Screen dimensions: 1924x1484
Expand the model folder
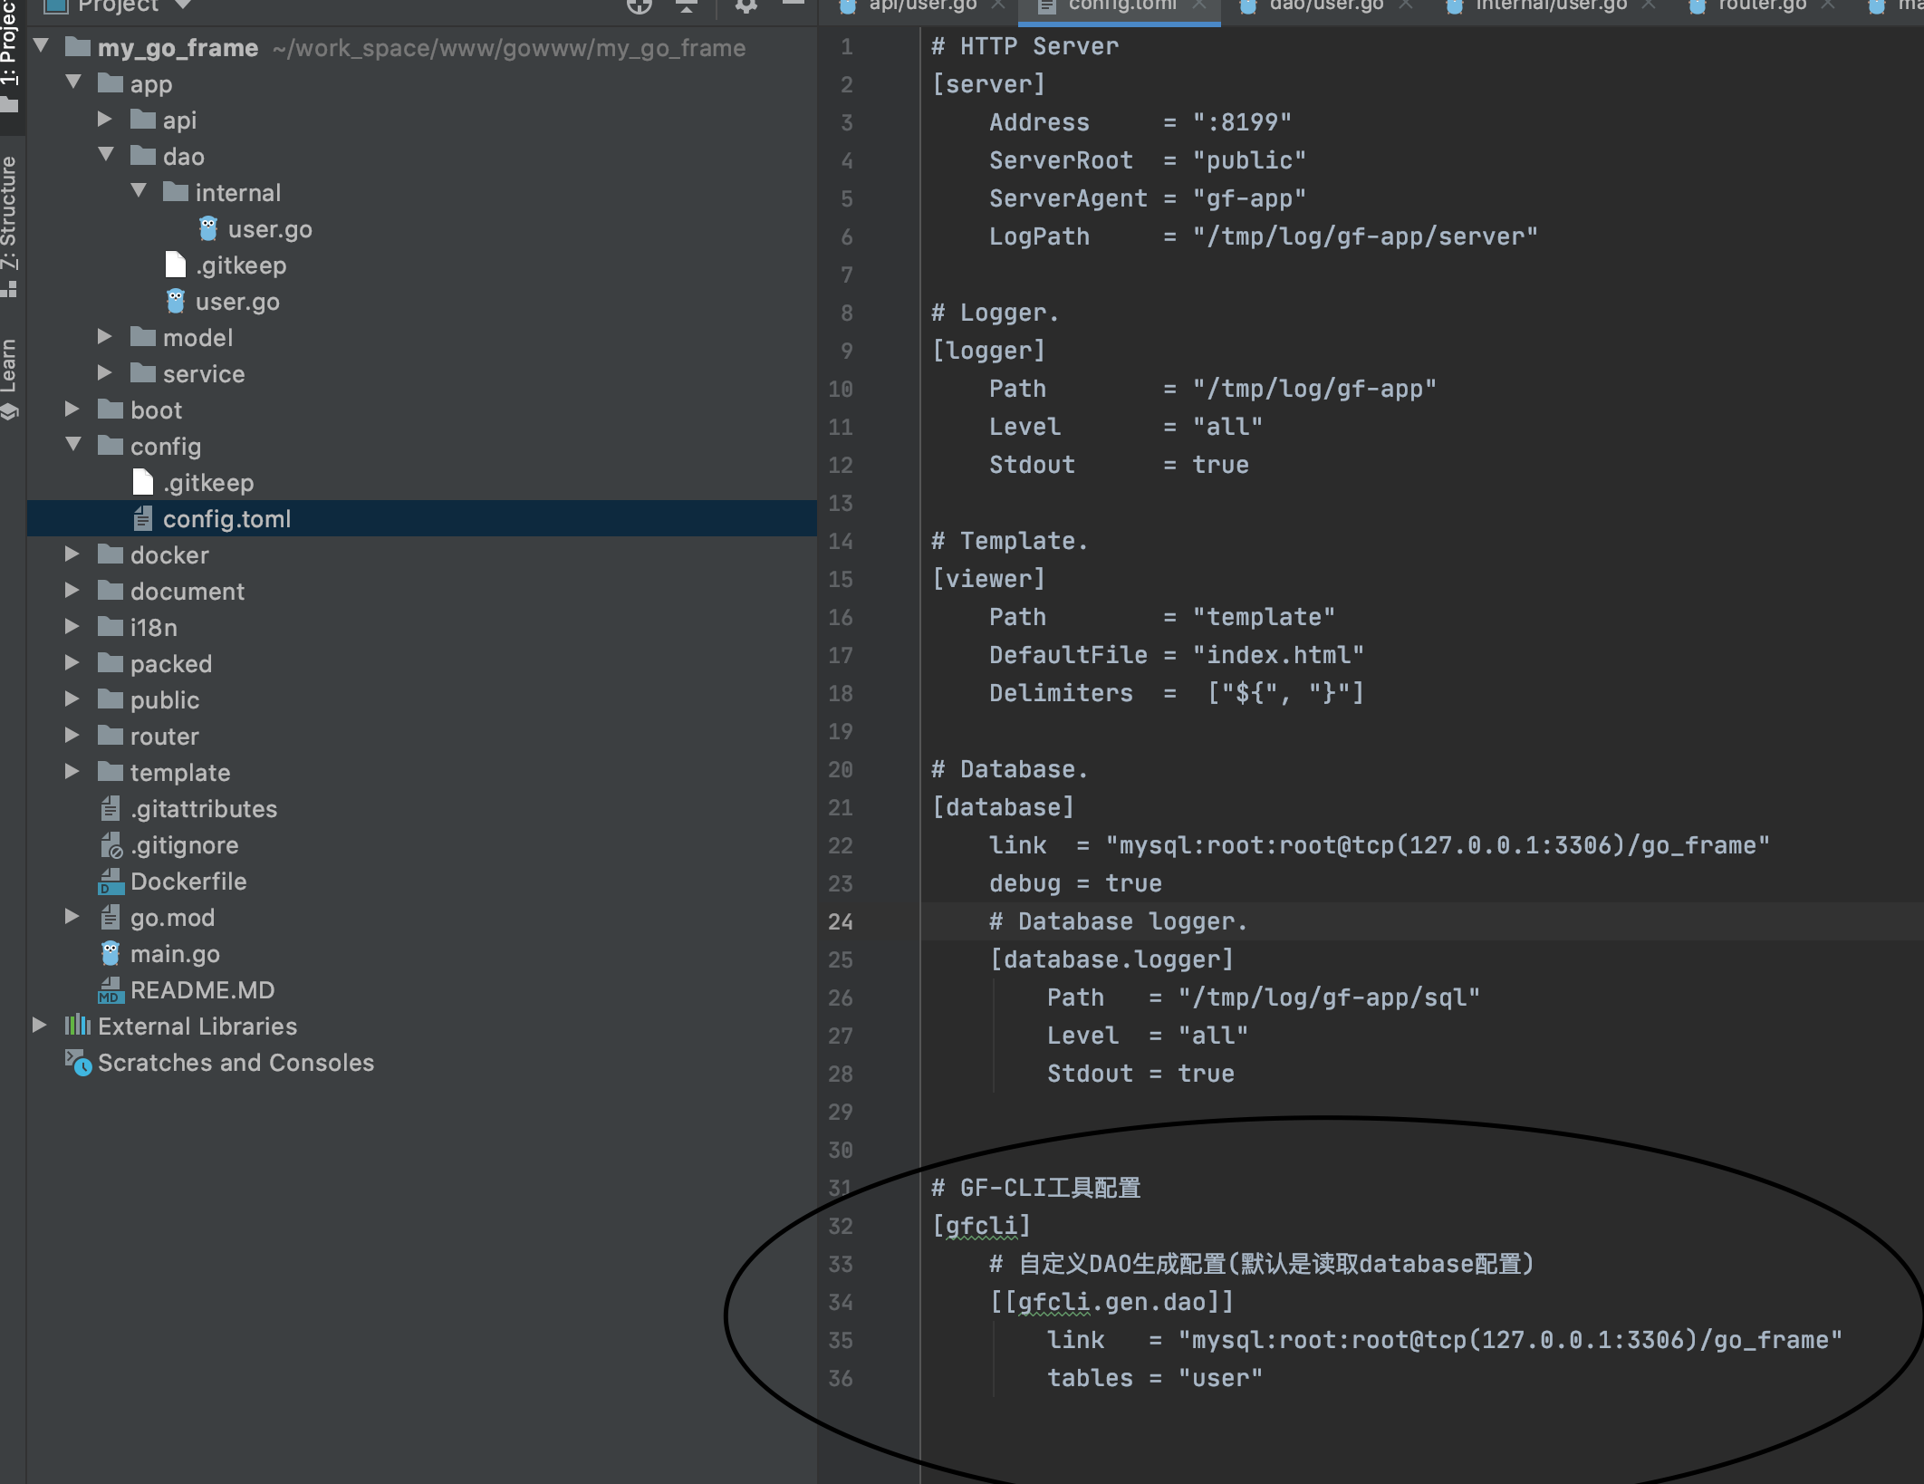tap(106, 337)
